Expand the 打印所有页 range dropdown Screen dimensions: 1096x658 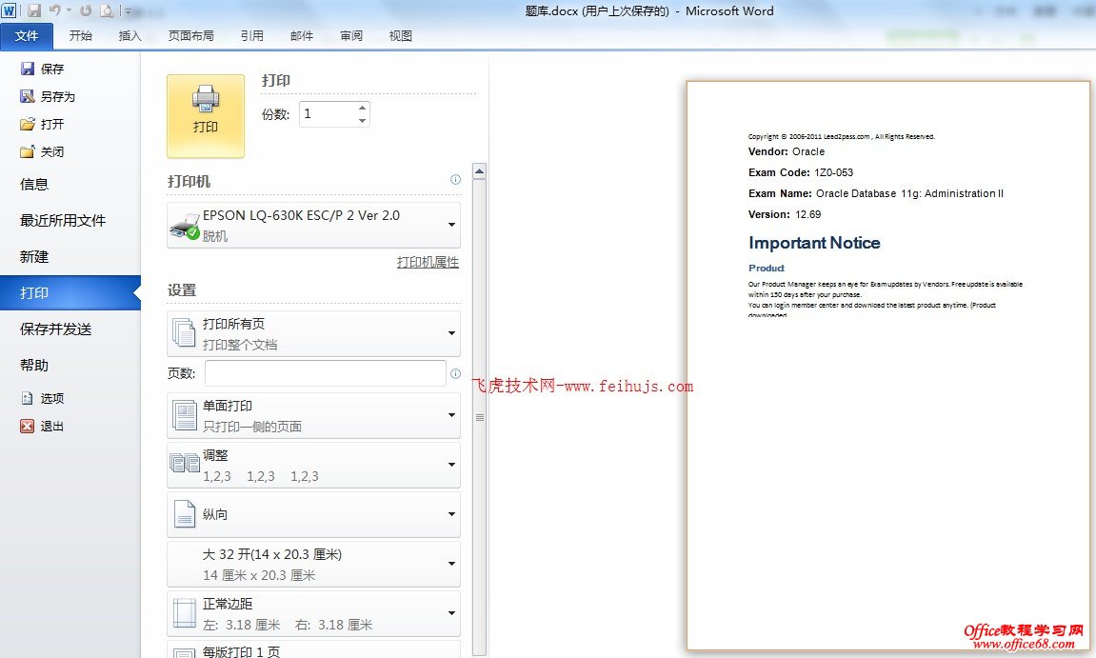313,333
